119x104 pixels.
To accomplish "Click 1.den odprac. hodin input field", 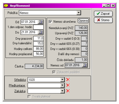I will tap(38, 27).
